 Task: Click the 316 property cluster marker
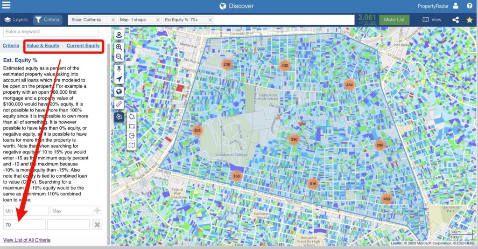tap(313, 184)
